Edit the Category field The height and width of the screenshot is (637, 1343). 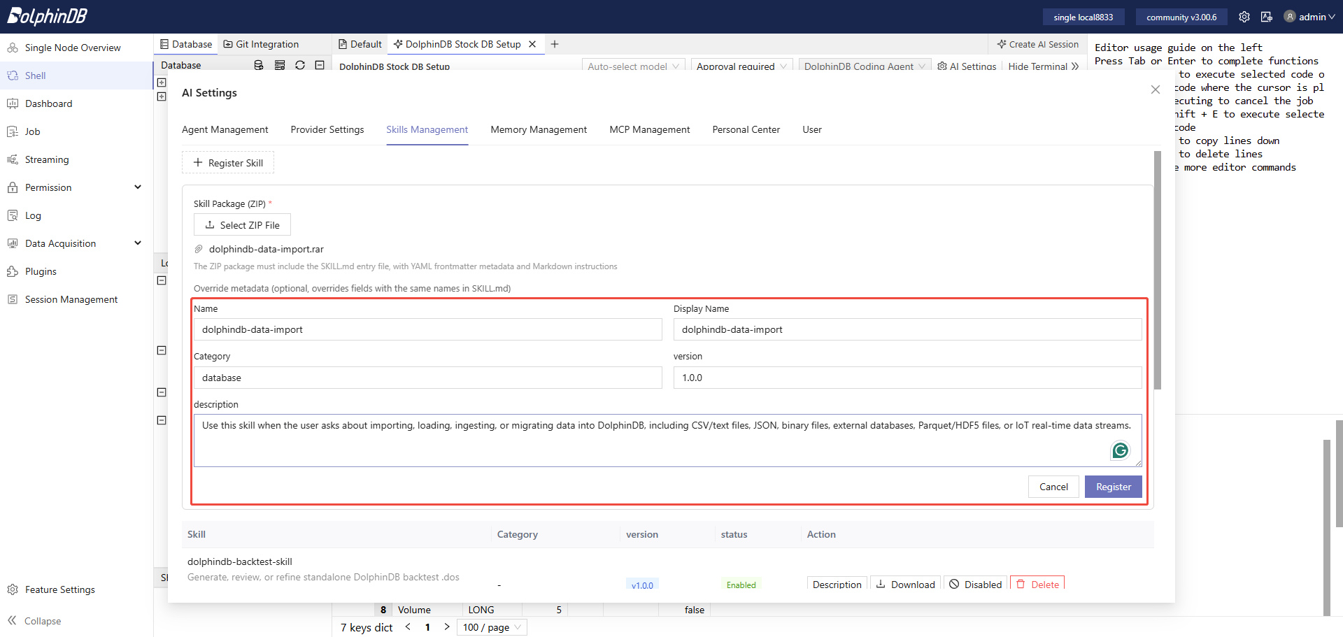click(x=428, y=378)
